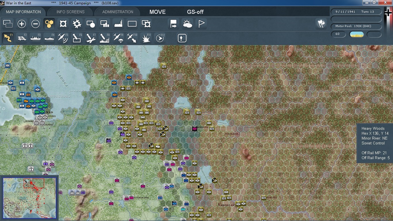Select the F7 bomb airfield mode
393x221 pixels.
[x=91, y=38]
